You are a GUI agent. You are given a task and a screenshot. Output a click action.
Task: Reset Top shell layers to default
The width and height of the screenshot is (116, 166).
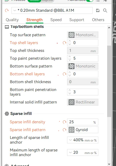(64, 43)
